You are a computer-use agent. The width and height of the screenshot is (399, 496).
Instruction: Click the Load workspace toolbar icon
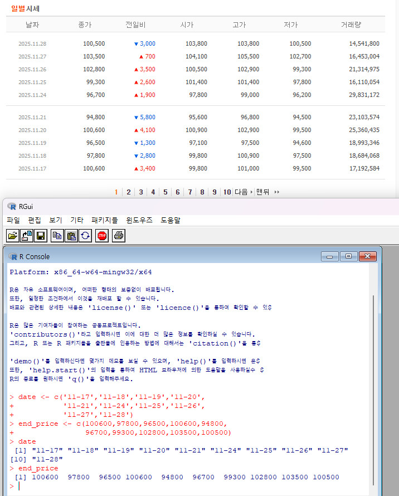(x=26, y=236)
